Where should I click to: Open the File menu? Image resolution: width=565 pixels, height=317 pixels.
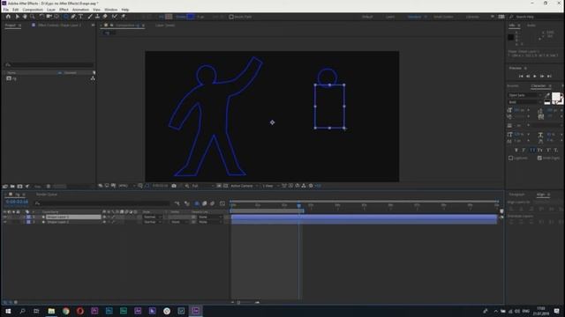pyautogui.click(x=6, y=10)
